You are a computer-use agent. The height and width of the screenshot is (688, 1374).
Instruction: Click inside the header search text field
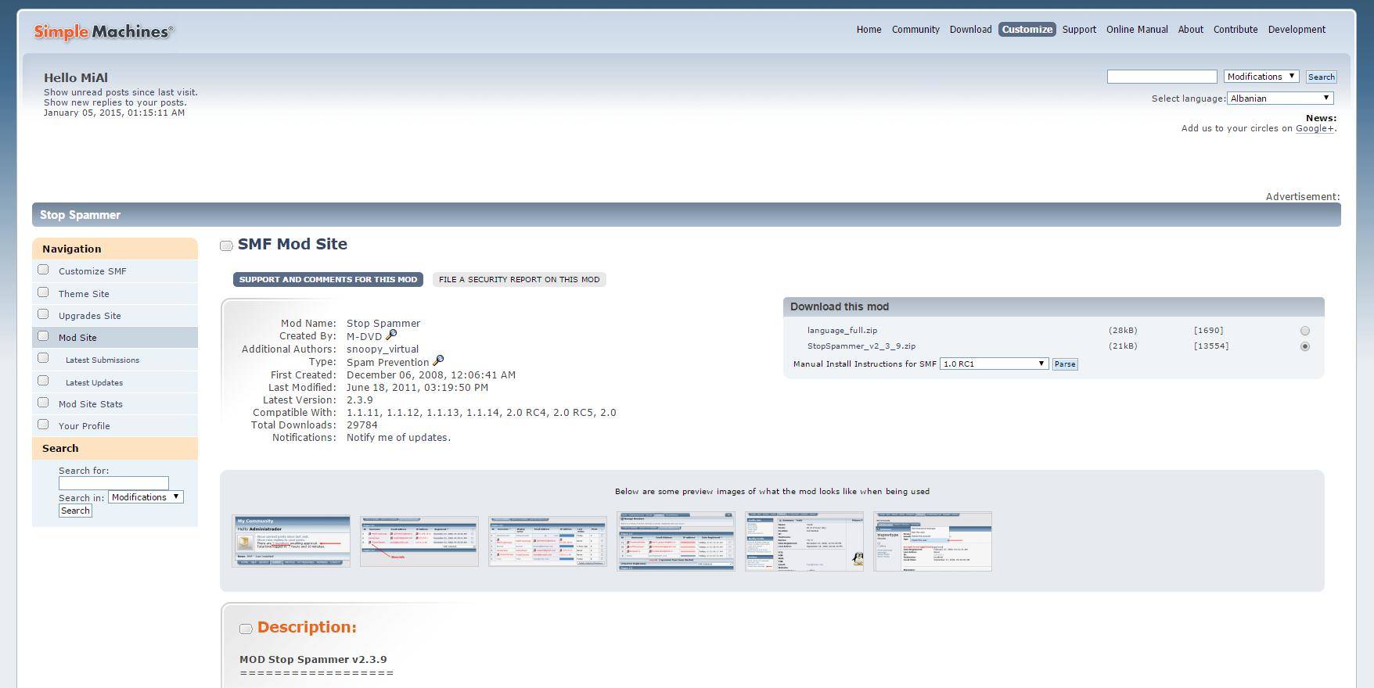click(x=1162, y=77)
